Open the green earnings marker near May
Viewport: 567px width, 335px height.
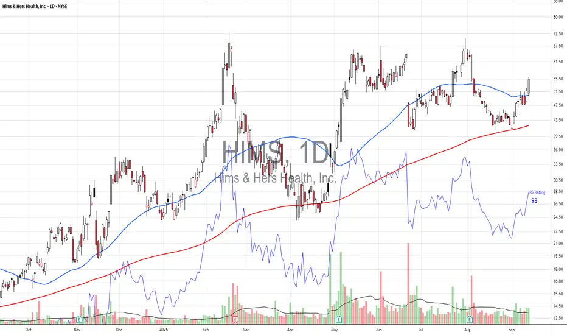[338, 319]
